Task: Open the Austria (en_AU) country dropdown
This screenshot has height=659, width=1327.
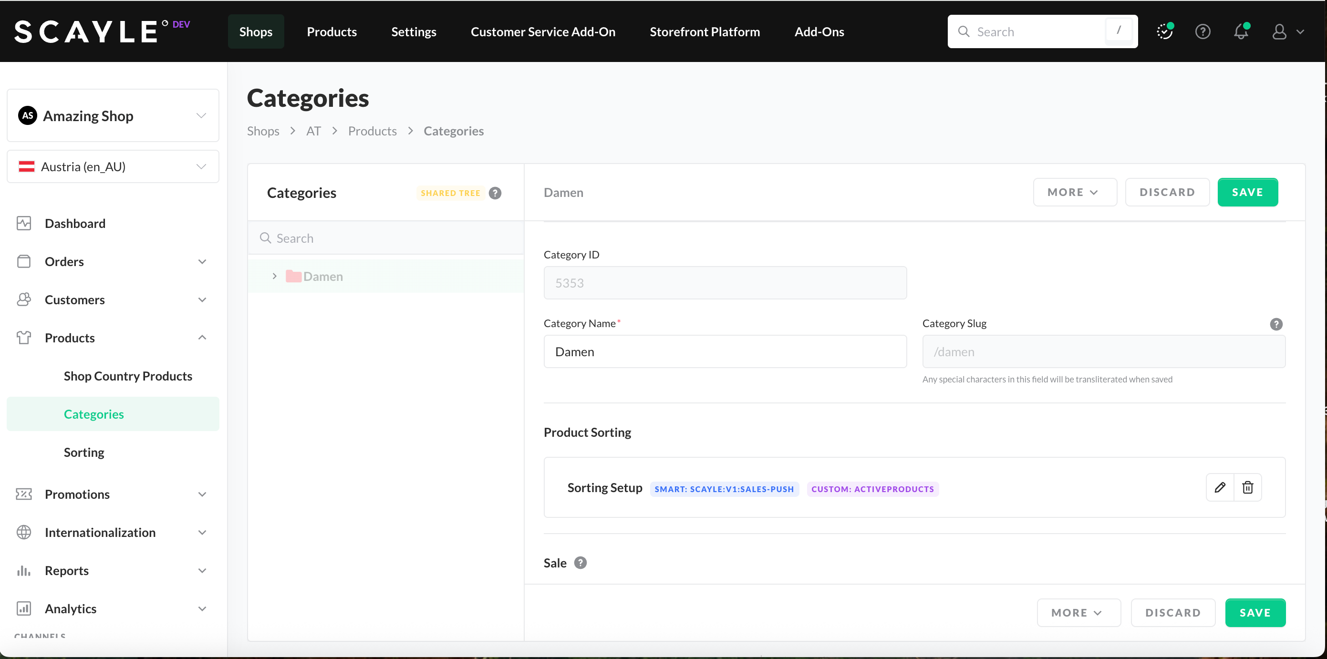Action: pos(113,167)
